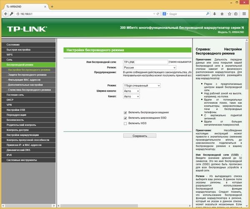Screen dimensions: 250x209
Task: Click the TP-LINK logo
Action: (27, 29)
